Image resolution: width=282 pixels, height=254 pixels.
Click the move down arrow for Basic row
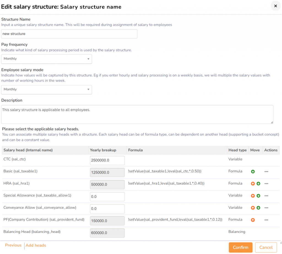253,172
